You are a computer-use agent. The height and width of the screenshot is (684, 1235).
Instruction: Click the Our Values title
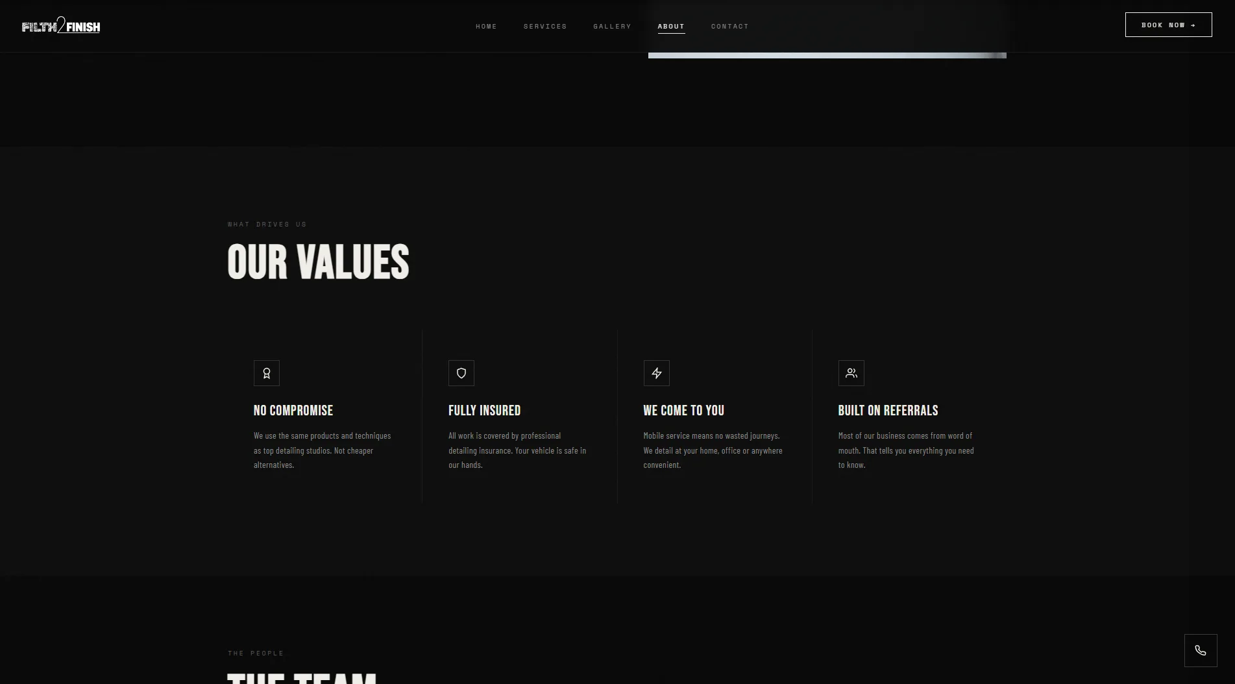318,262
